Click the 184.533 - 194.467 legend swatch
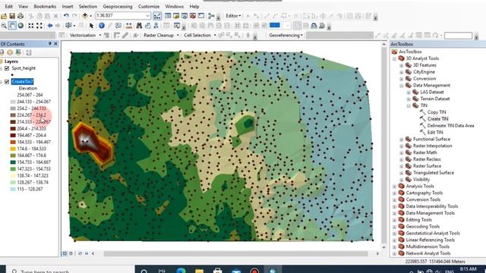The height and width of the screenshot is (273, 486). click(x=13, y=142)
